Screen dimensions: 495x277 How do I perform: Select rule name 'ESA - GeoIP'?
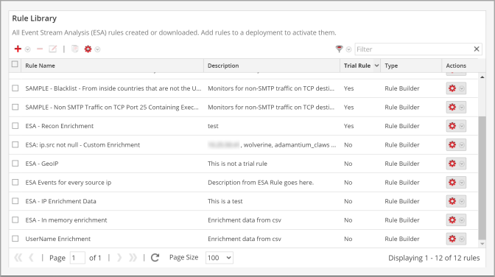(x=42, y=164)
